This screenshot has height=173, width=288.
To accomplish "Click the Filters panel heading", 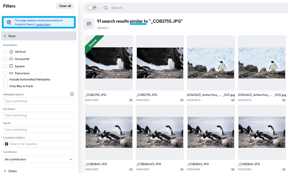I will point(9,6).
